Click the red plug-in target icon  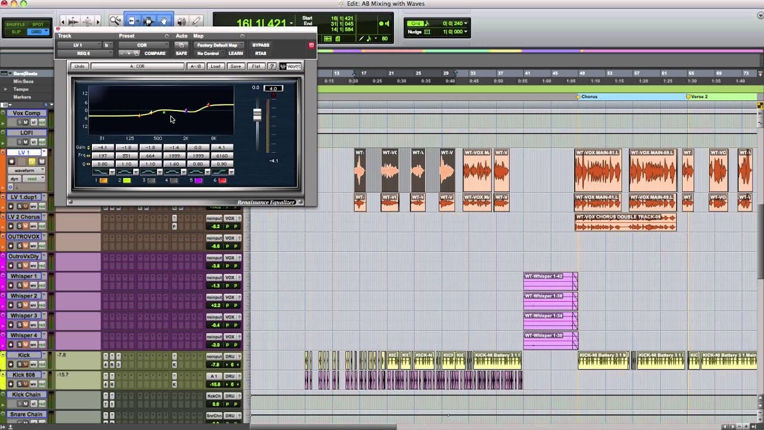(x=311, y=45)
